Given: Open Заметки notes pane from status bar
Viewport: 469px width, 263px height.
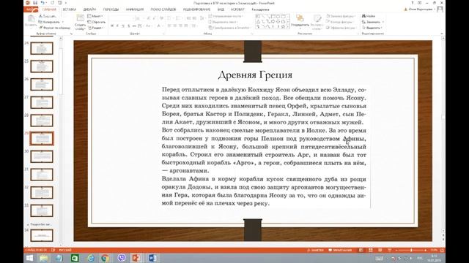Looking at the screenshot, I should coord(316,250).
